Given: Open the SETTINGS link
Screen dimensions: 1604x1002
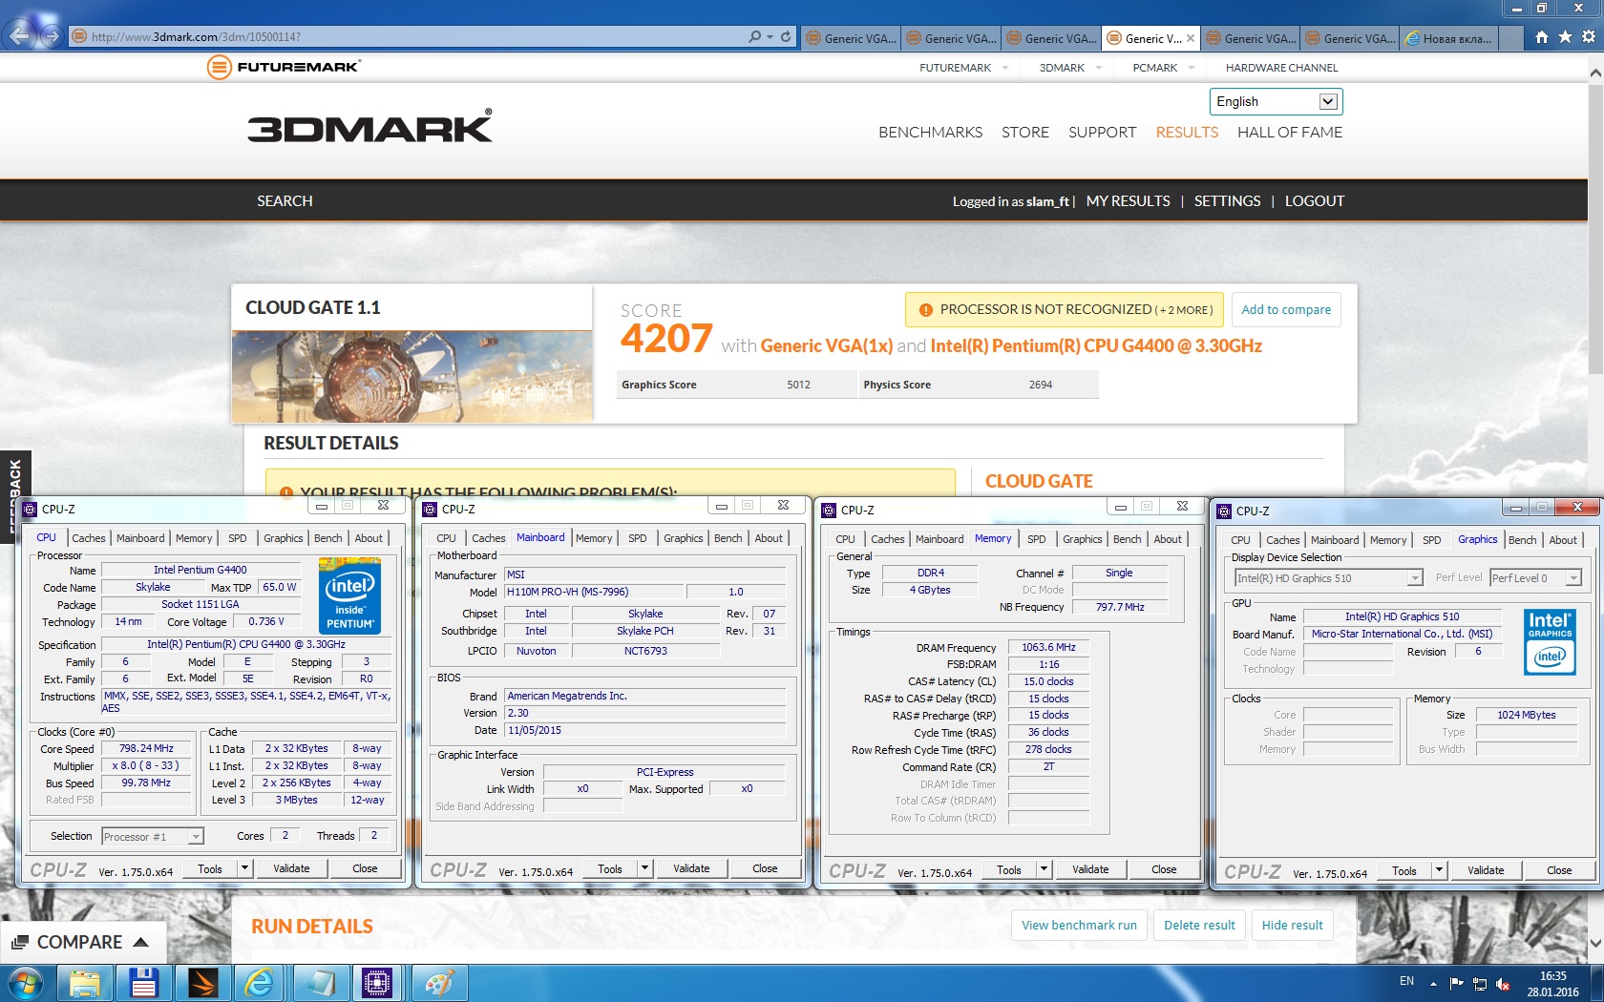Looking at the screenshot, I should coord(1227,201).
